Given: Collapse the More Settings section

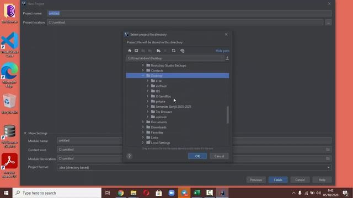Looking at the screenshot, I should [25, 133].
